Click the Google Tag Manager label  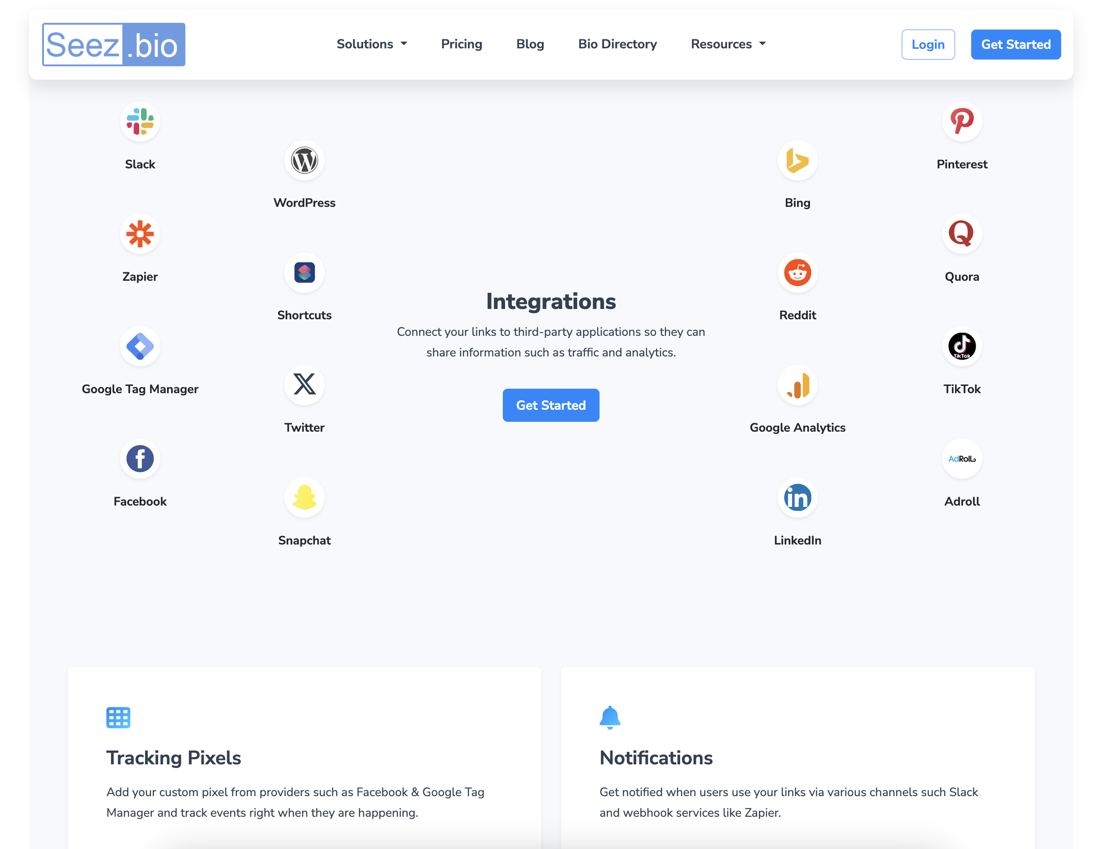coord(140,389)
